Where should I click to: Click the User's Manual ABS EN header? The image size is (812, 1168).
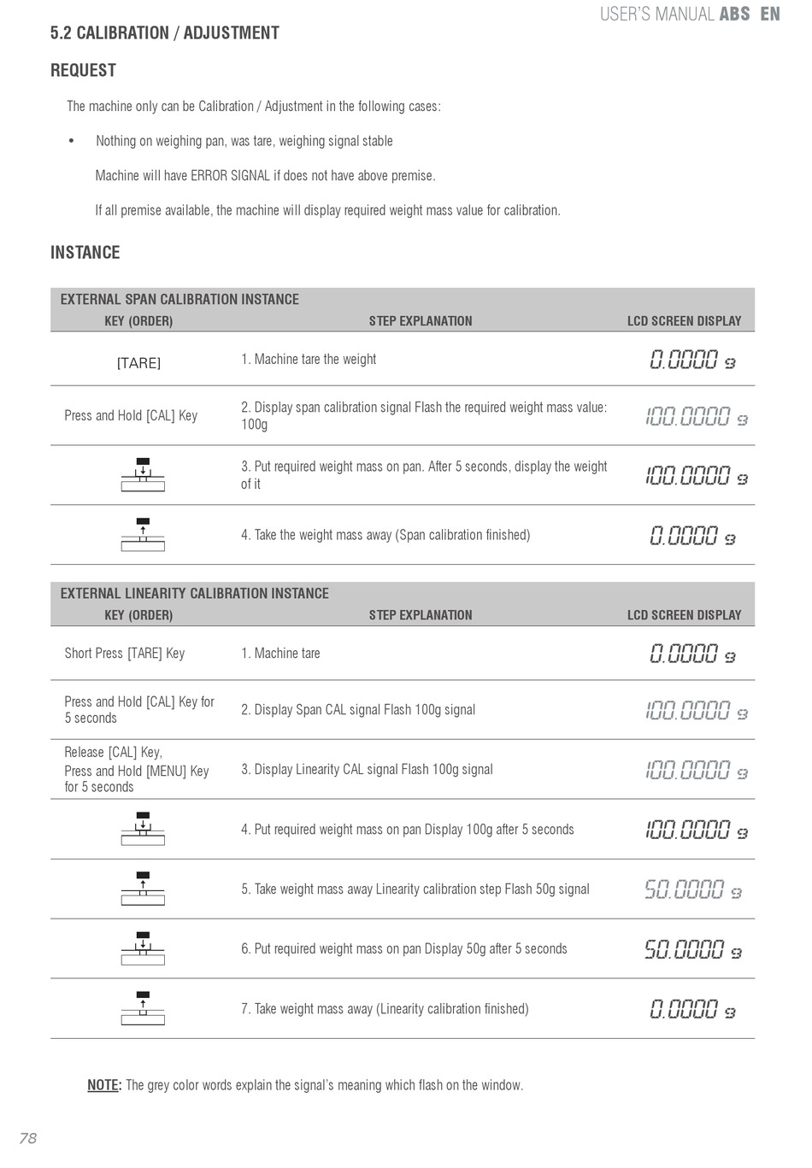[x=690, y=14]
